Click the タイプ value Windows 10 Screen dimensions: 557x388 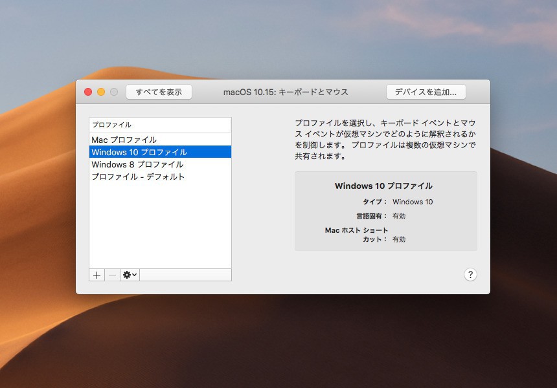pyautogui.click(x=413, y=202)
